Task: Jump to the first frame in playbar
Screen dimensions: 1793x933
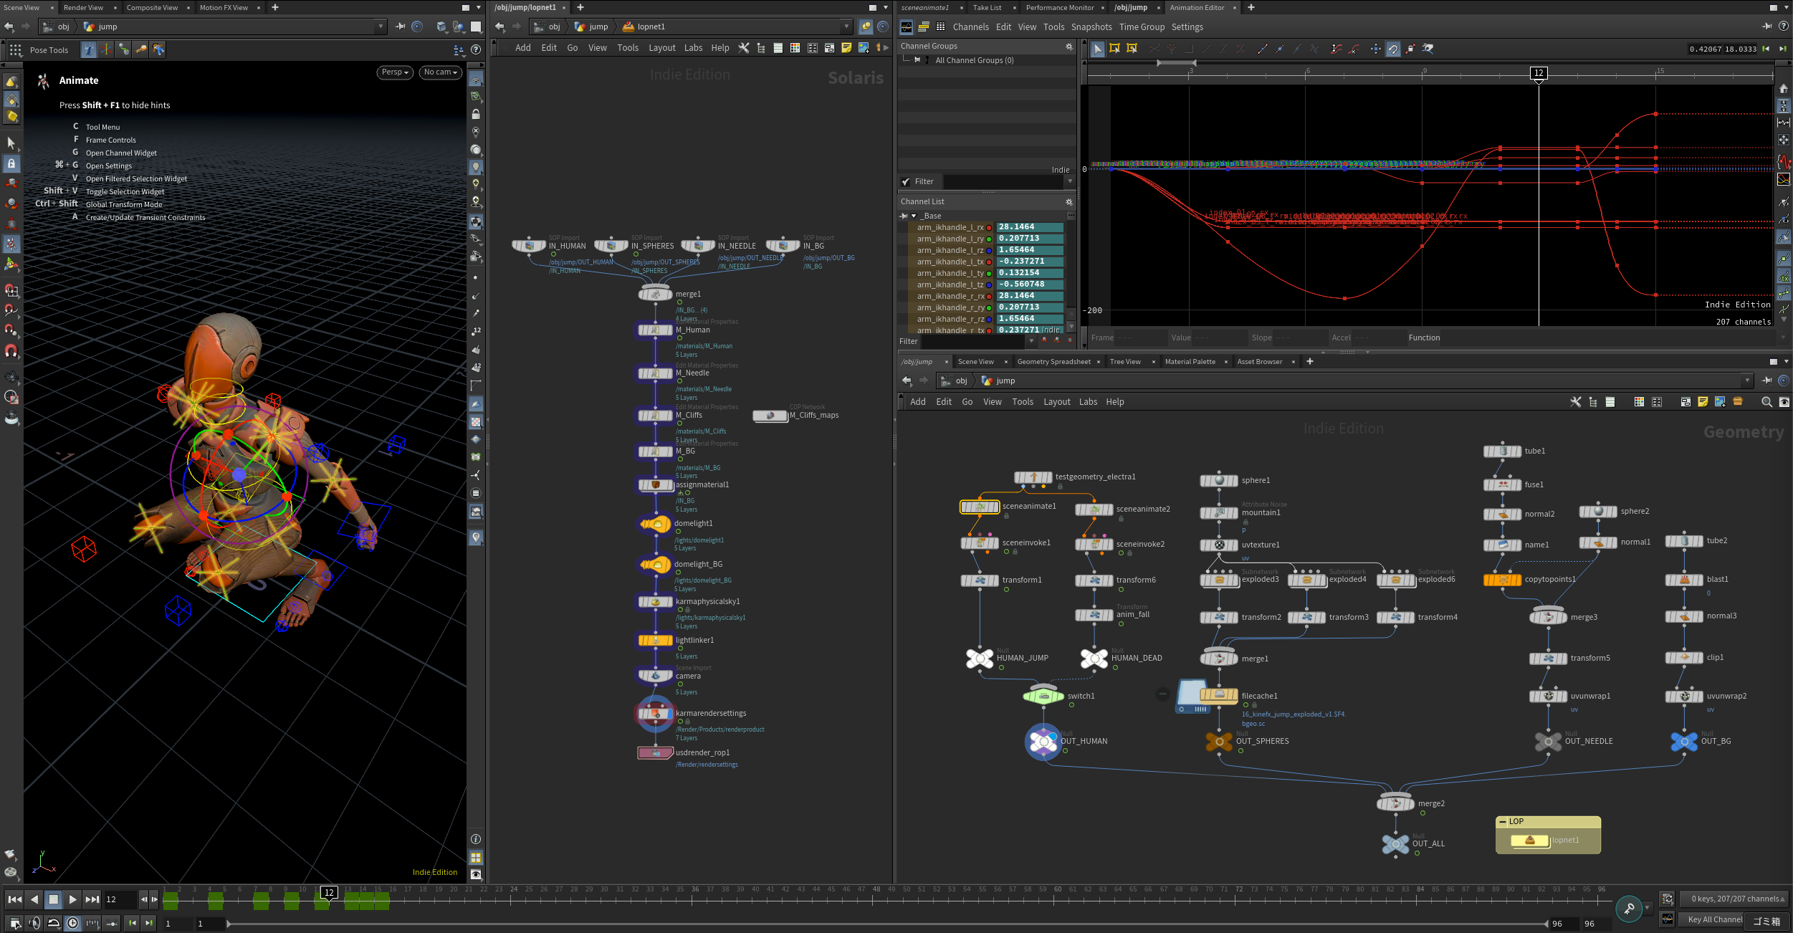Action: tap(14, 899)
